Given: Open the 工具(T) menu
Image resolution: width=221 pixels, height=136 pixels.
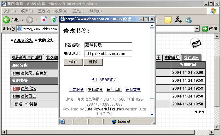Looking at the screenshot, I should (79, 11).
